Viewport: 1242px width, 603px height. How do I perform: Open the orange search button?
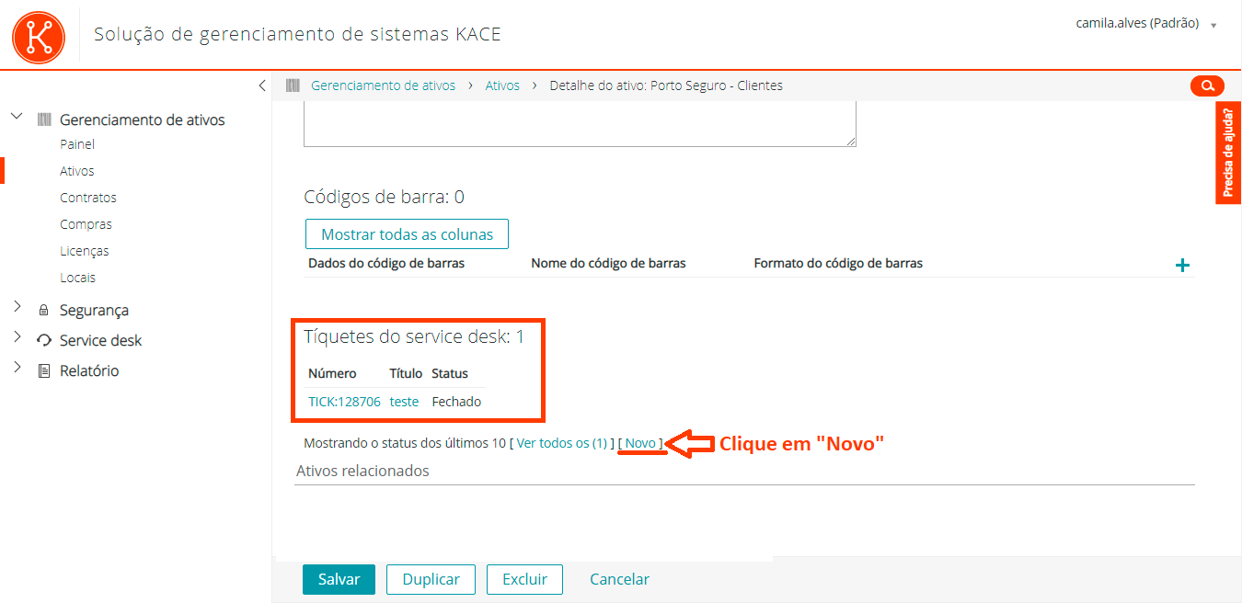(1207, 86)
